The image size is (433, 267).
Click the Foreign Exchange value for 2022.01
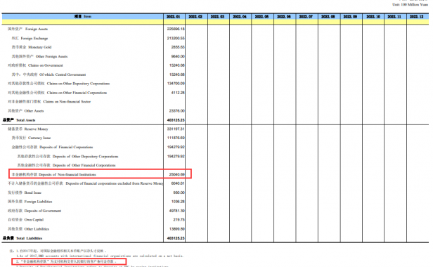(x=176, y=38)
